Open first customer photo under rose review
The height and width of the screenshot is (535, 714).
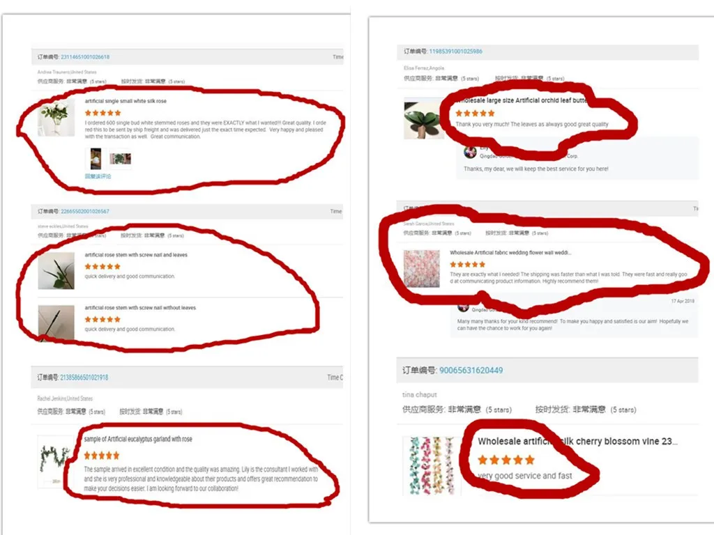pyautogui.click(x=96, y=159)
